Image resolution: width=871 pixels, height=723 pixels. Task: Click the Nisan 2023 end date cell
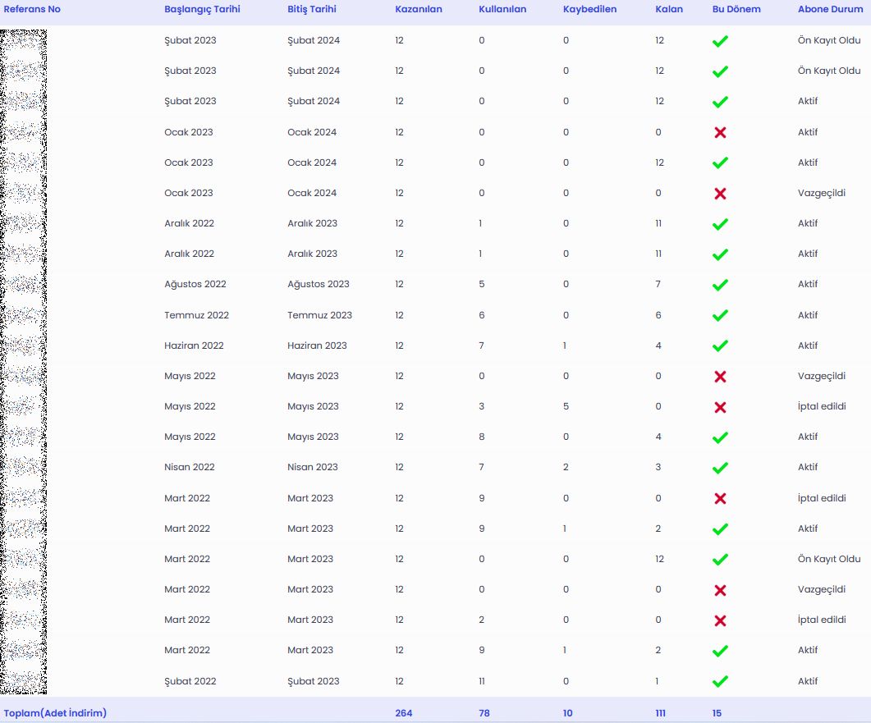pos(312,467)
